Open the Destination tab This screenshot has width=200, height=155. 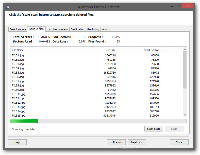pos(77,29)
